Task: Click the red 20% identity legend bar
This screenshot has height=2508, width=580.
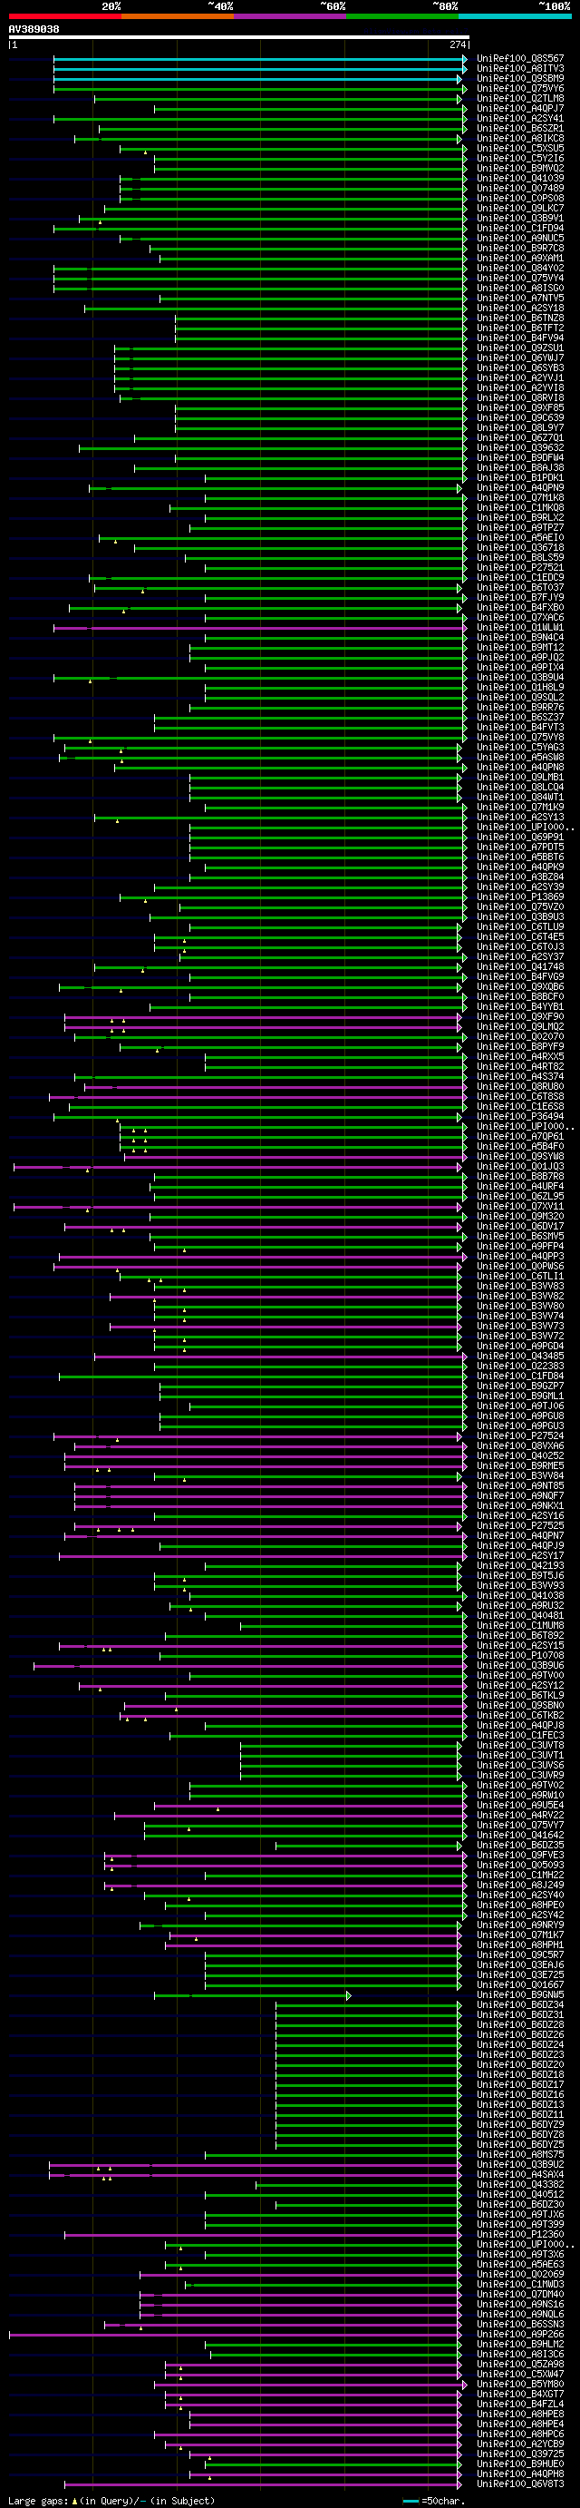Action: click(x=65, y=16)
